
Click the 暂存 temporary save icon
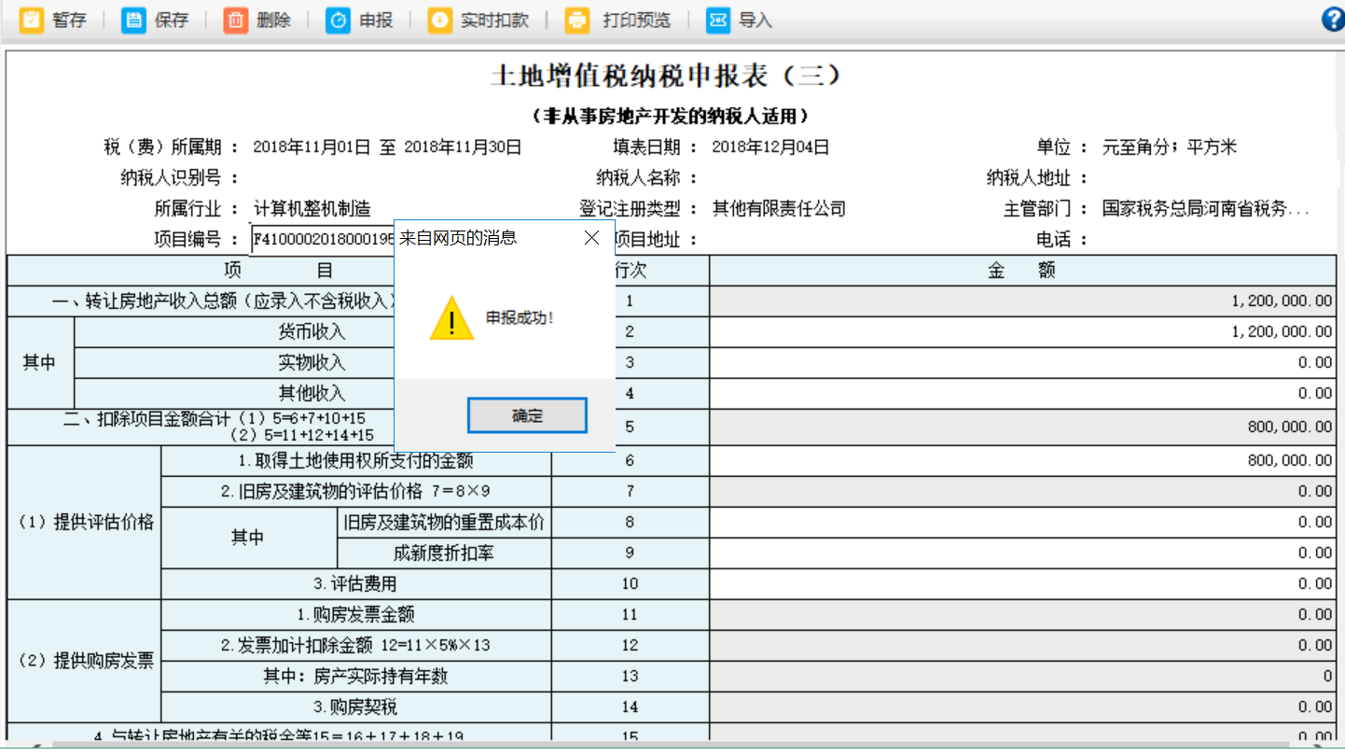tap(33, 21)
